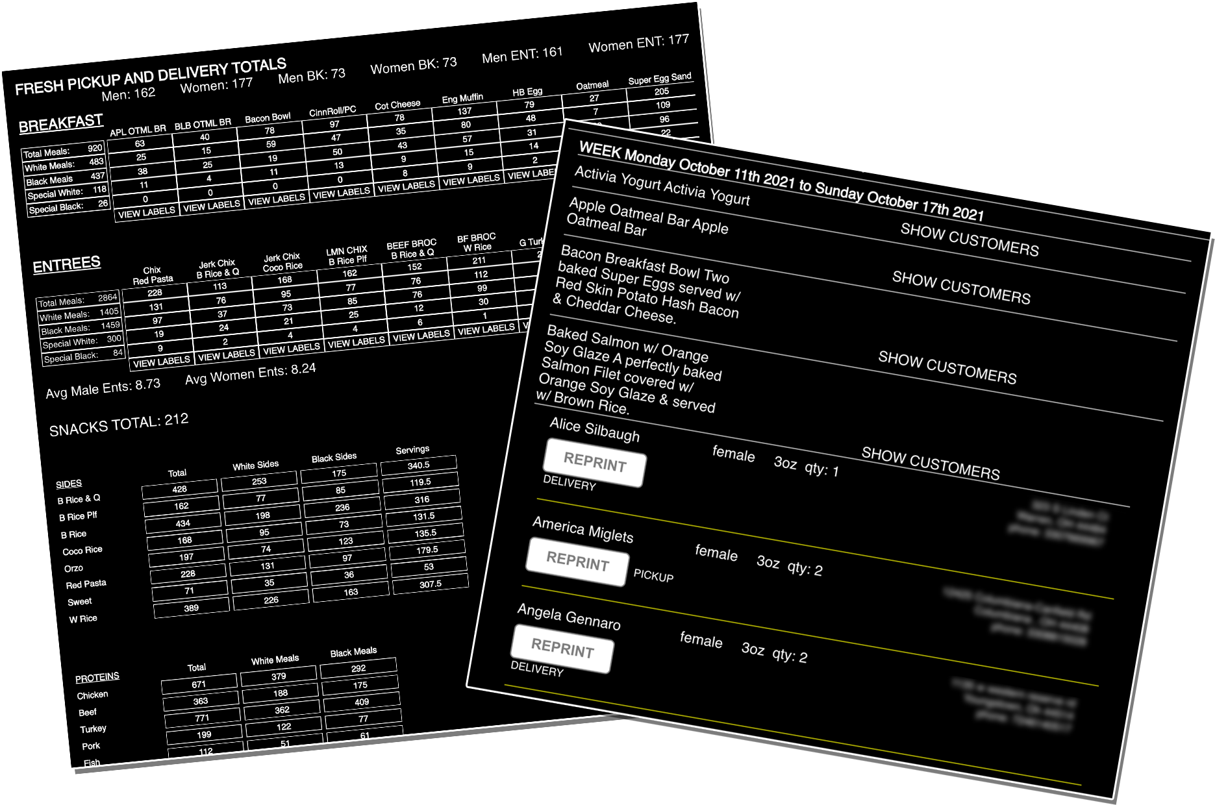Click VIEW LABELS under Bacon Bowl column
The width and height of the screenshot is (1215, 805).
(x=277, y=199)
